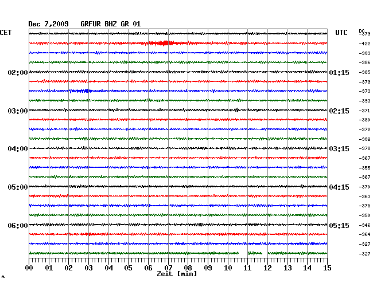Click the DC offset value '-386'
This screenshot has width=373, height=283.
364,62
